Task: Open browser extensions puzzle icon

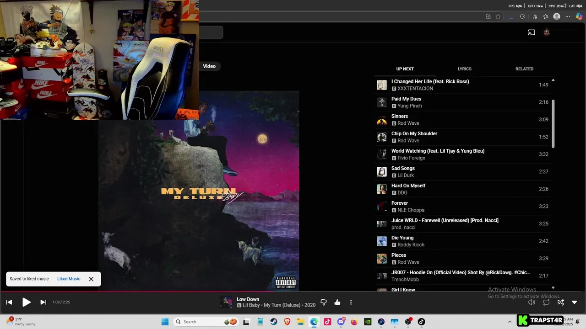Action: [522, 16]
